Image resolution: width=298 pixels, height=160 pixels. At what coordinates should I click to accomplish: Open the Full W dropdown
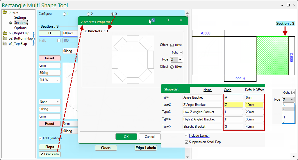tap(50, 80)
